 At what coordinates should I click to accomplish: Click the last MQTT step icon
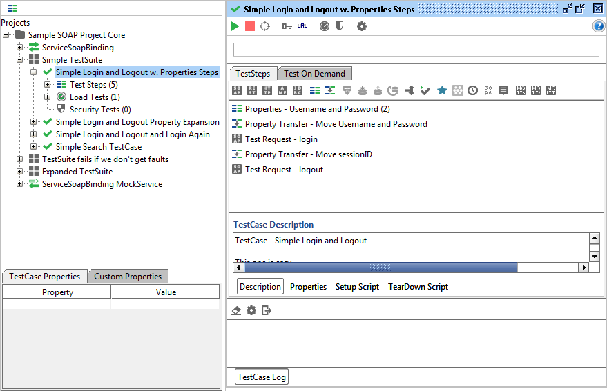pyautogui.click(x=551, y=90)
